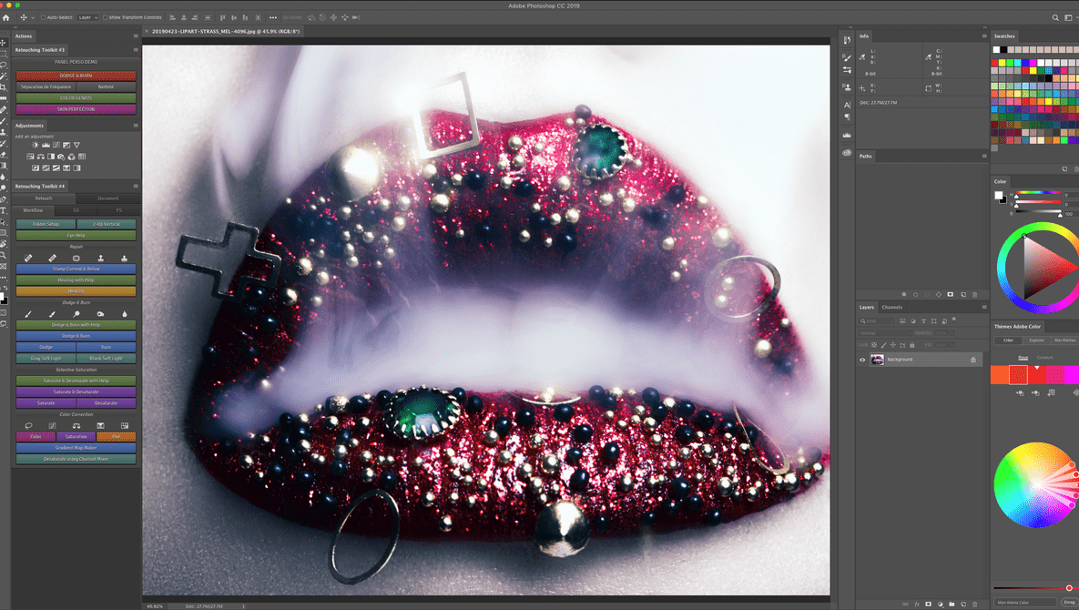Switch to the Channels tab
The image size is (1079, 610).
coord(891,307)
